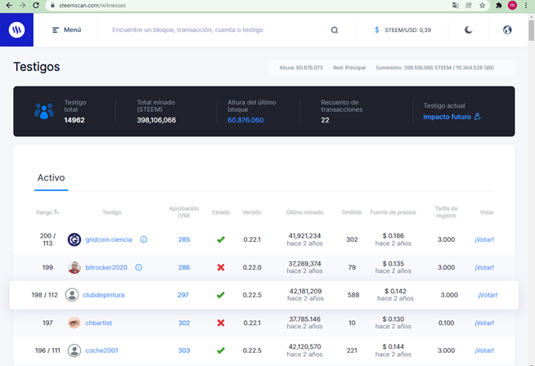Open the Menú hamburger menu
Screen dimensions: 535x366
point(66,30)
